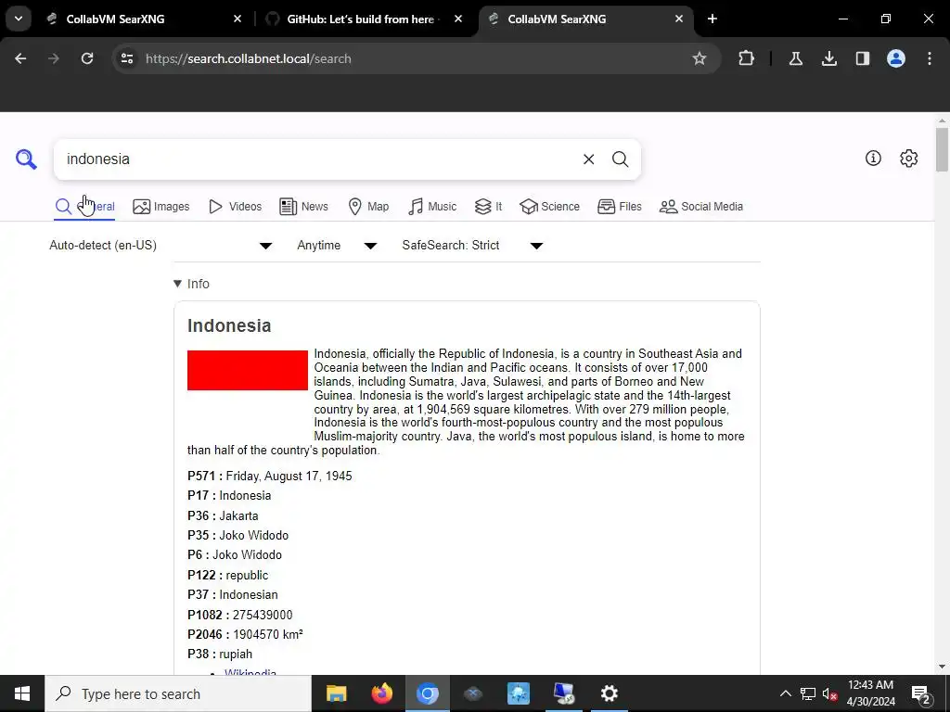Viewport: 950px width, 712px height.
Task: View site information icon in address bar
Action: click(x=126, y=58)
